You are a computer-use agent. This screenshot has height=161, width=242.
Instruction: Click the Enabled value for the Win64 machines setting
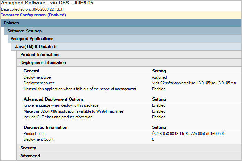click(x=159, y=111)
